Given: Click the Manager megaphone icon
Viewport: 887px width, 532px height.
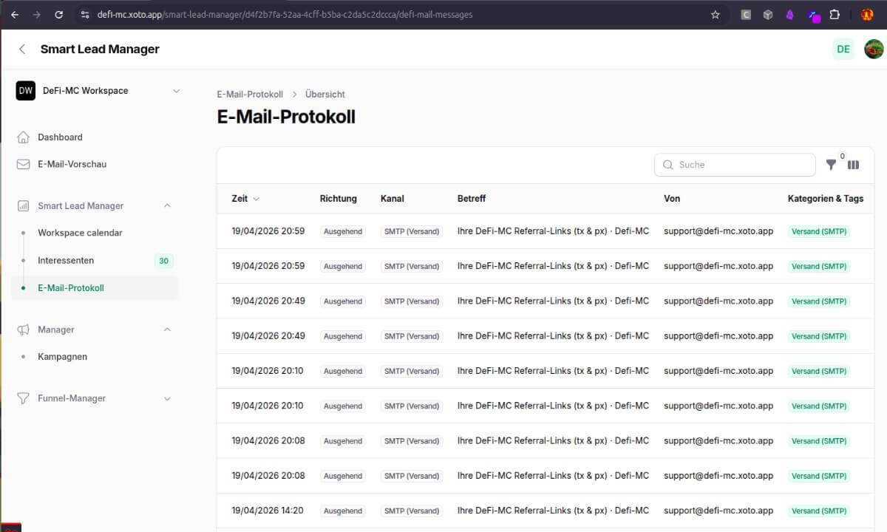Looking at the screenshot, I should 23,330.
